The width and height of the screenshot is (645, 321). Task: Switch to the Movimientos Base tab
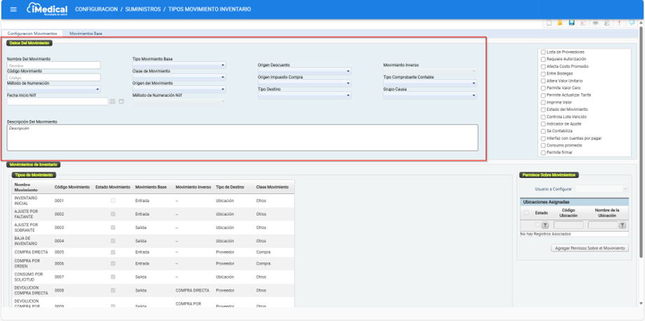(85, 34)
